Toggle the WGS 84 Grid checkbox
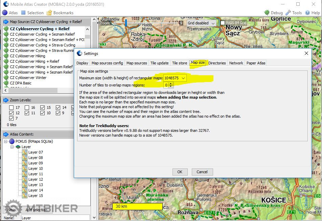This screenshot has width=322, height=221. point(223,23)
